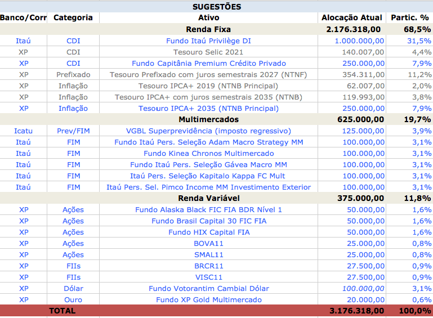
Task: Click the SUGESTÕES title cell
Action: tap(216, 7)
